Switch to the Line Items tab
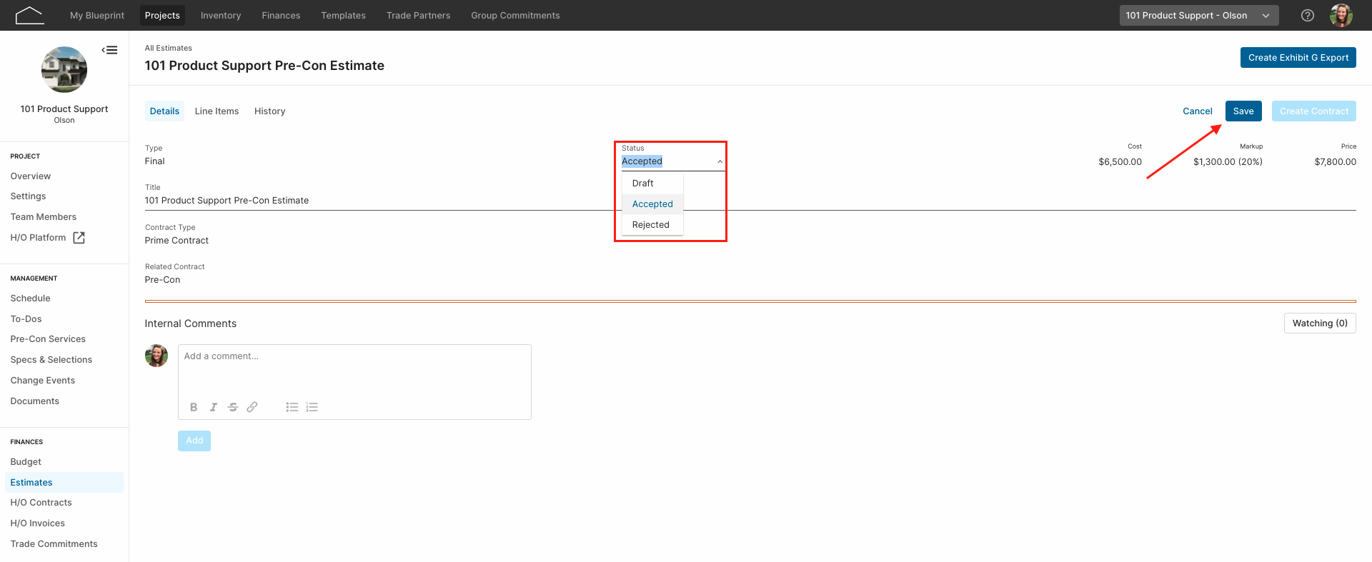 (217, 111)
